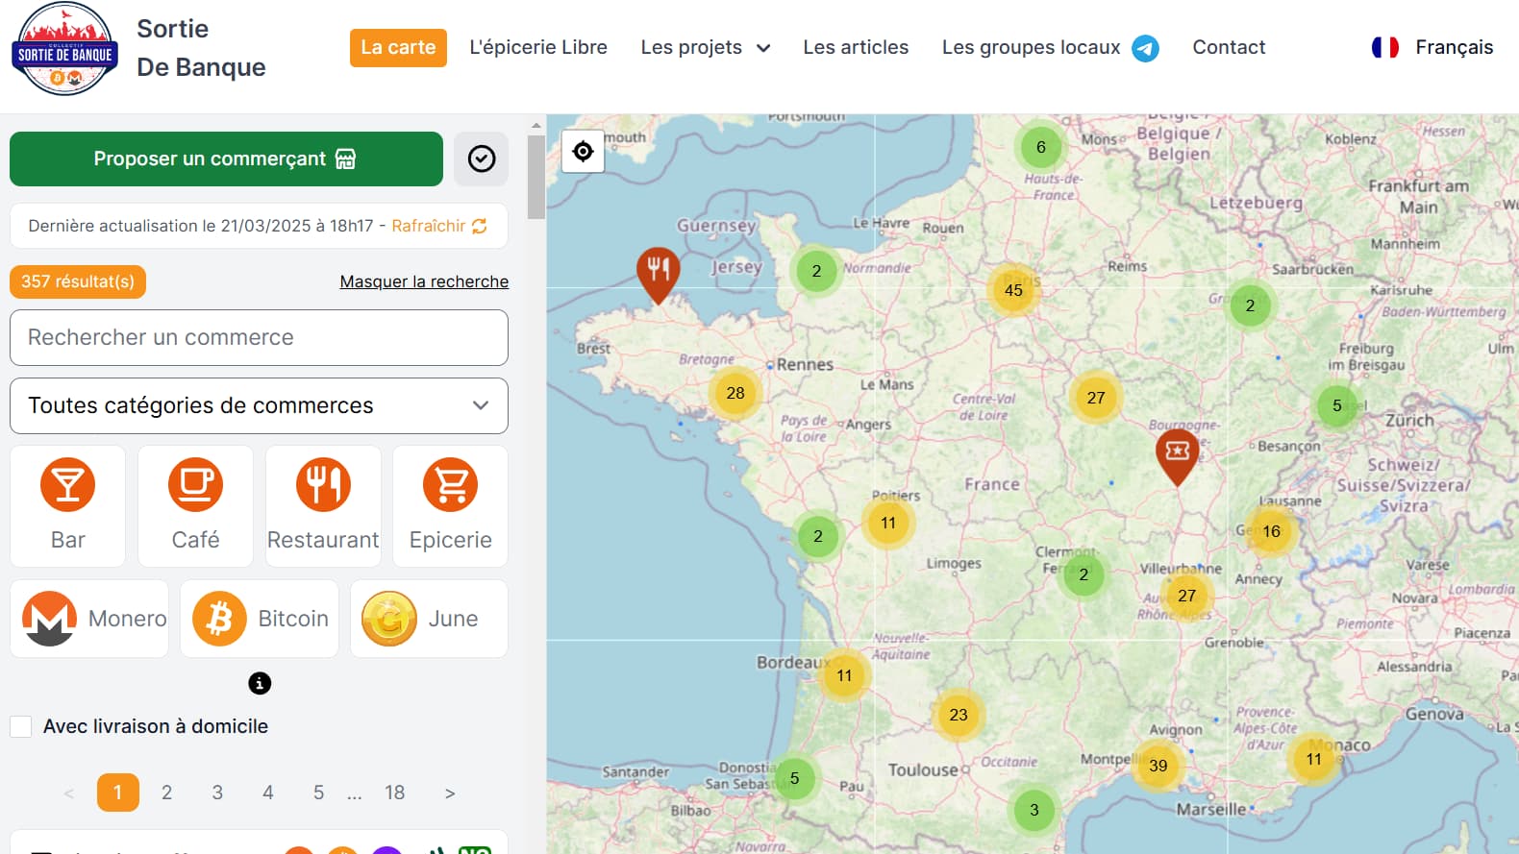Enable Avec livraison à domicile checkbox
Screen dimensions: 1519x854
(x=21, y=726)
